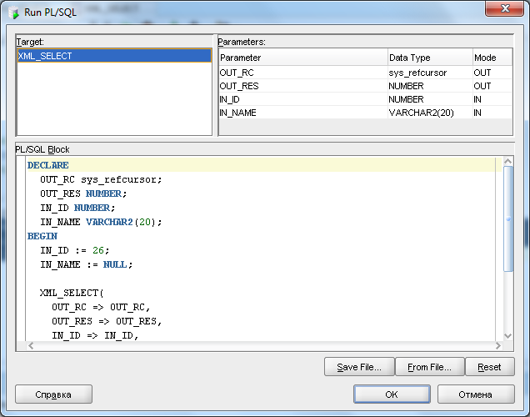Click the Save File... button
This screenshot has width=530, height=417.
[359, 367]
